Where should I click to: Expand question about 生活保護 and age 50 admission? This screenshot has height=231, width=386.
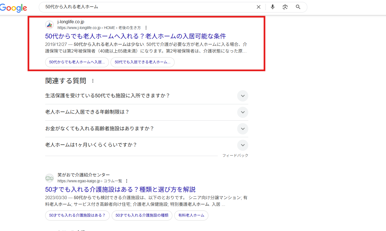pyautogui.click(x=242, y=96)
